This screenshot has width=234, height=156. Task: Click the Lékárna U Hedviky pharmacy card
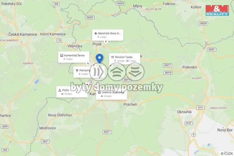point(112,94)
